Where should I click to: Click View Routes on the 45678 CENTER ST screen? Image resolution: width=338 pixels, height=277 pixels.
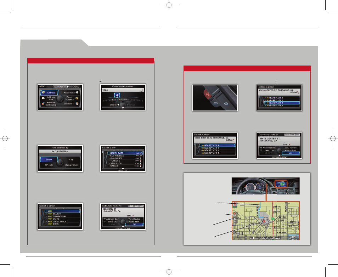tap(291, 148)
